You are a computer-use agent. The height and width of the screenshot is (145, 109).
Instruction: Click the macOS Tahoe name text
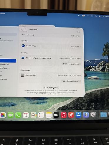coord(31,46)
